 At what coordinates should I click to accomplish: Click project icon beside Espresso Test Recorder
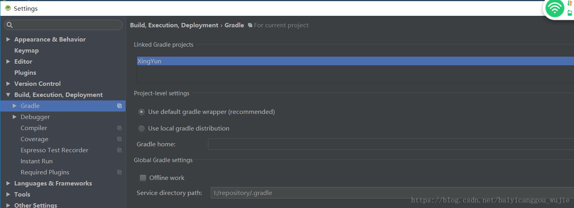[119, 150]
